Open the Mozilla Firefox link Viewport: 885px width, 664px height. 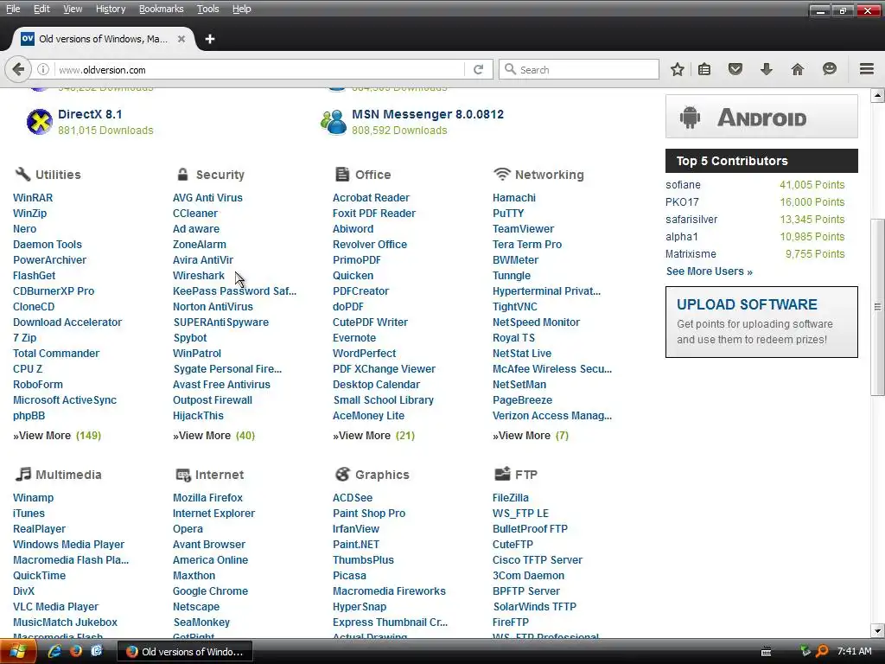(x=207, y=497)
